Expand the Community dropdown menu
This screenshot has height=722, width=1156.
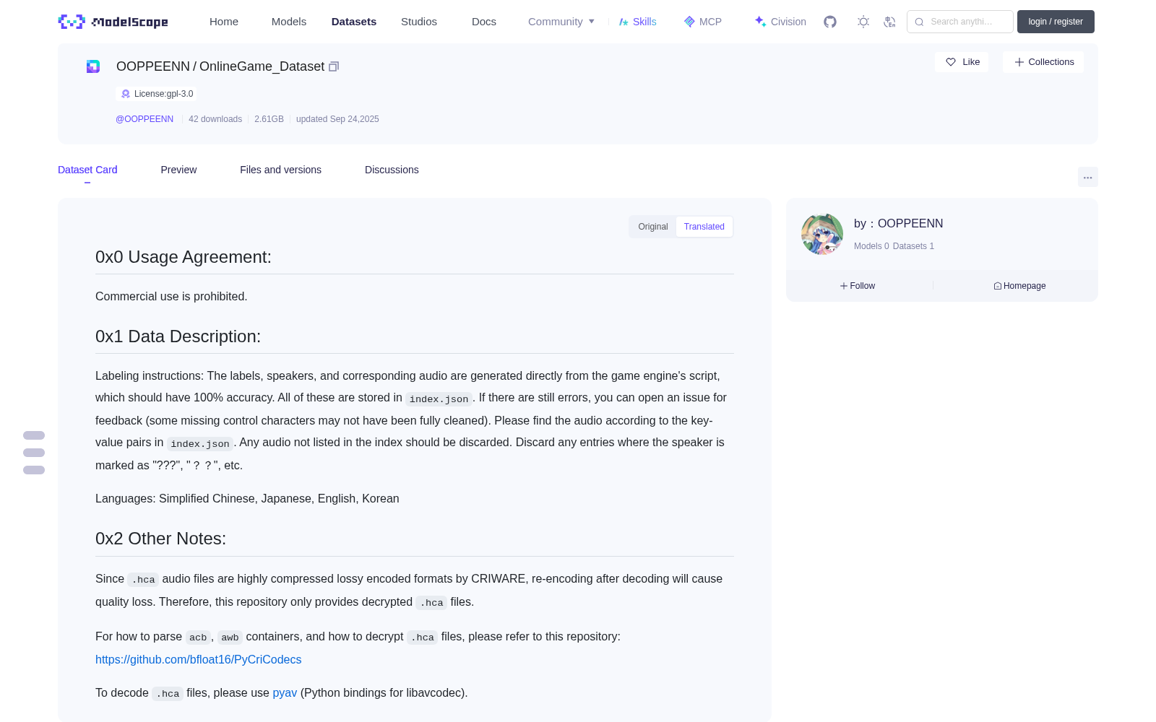click(x=561, y=22)
